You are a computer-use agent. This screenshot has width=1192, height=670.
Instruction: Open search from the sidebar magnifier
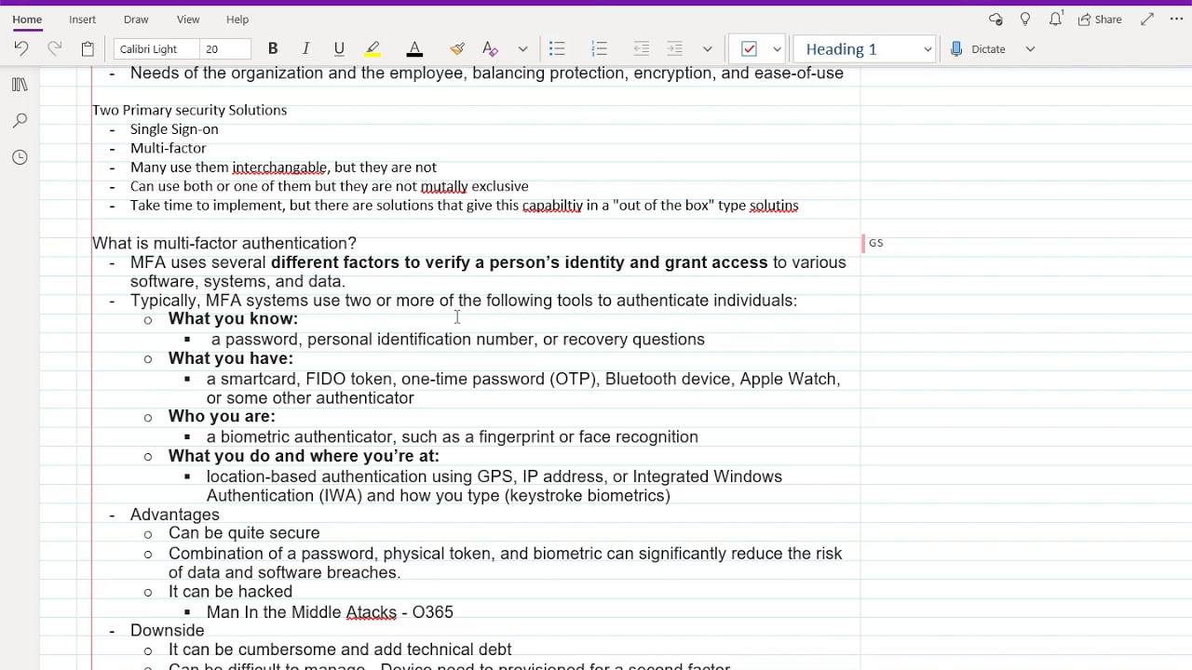pos(20,121)
